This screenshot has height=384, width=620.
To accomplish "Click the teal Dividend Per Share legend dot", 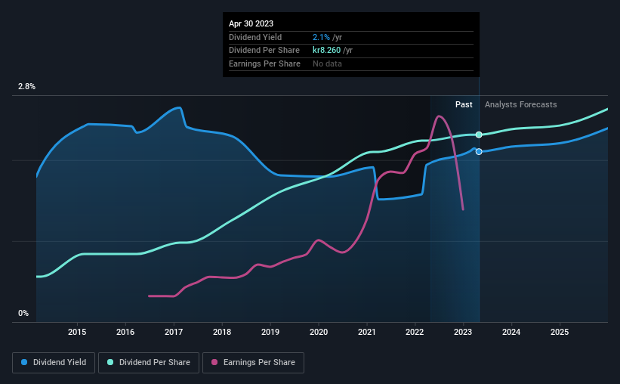I will pyautogui.click(x=110, y=362).
